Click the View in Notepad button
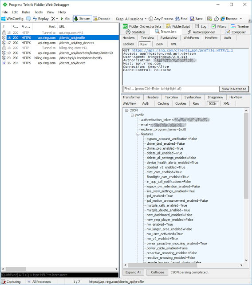Screen dimensions: 252x285 (234, 89)
